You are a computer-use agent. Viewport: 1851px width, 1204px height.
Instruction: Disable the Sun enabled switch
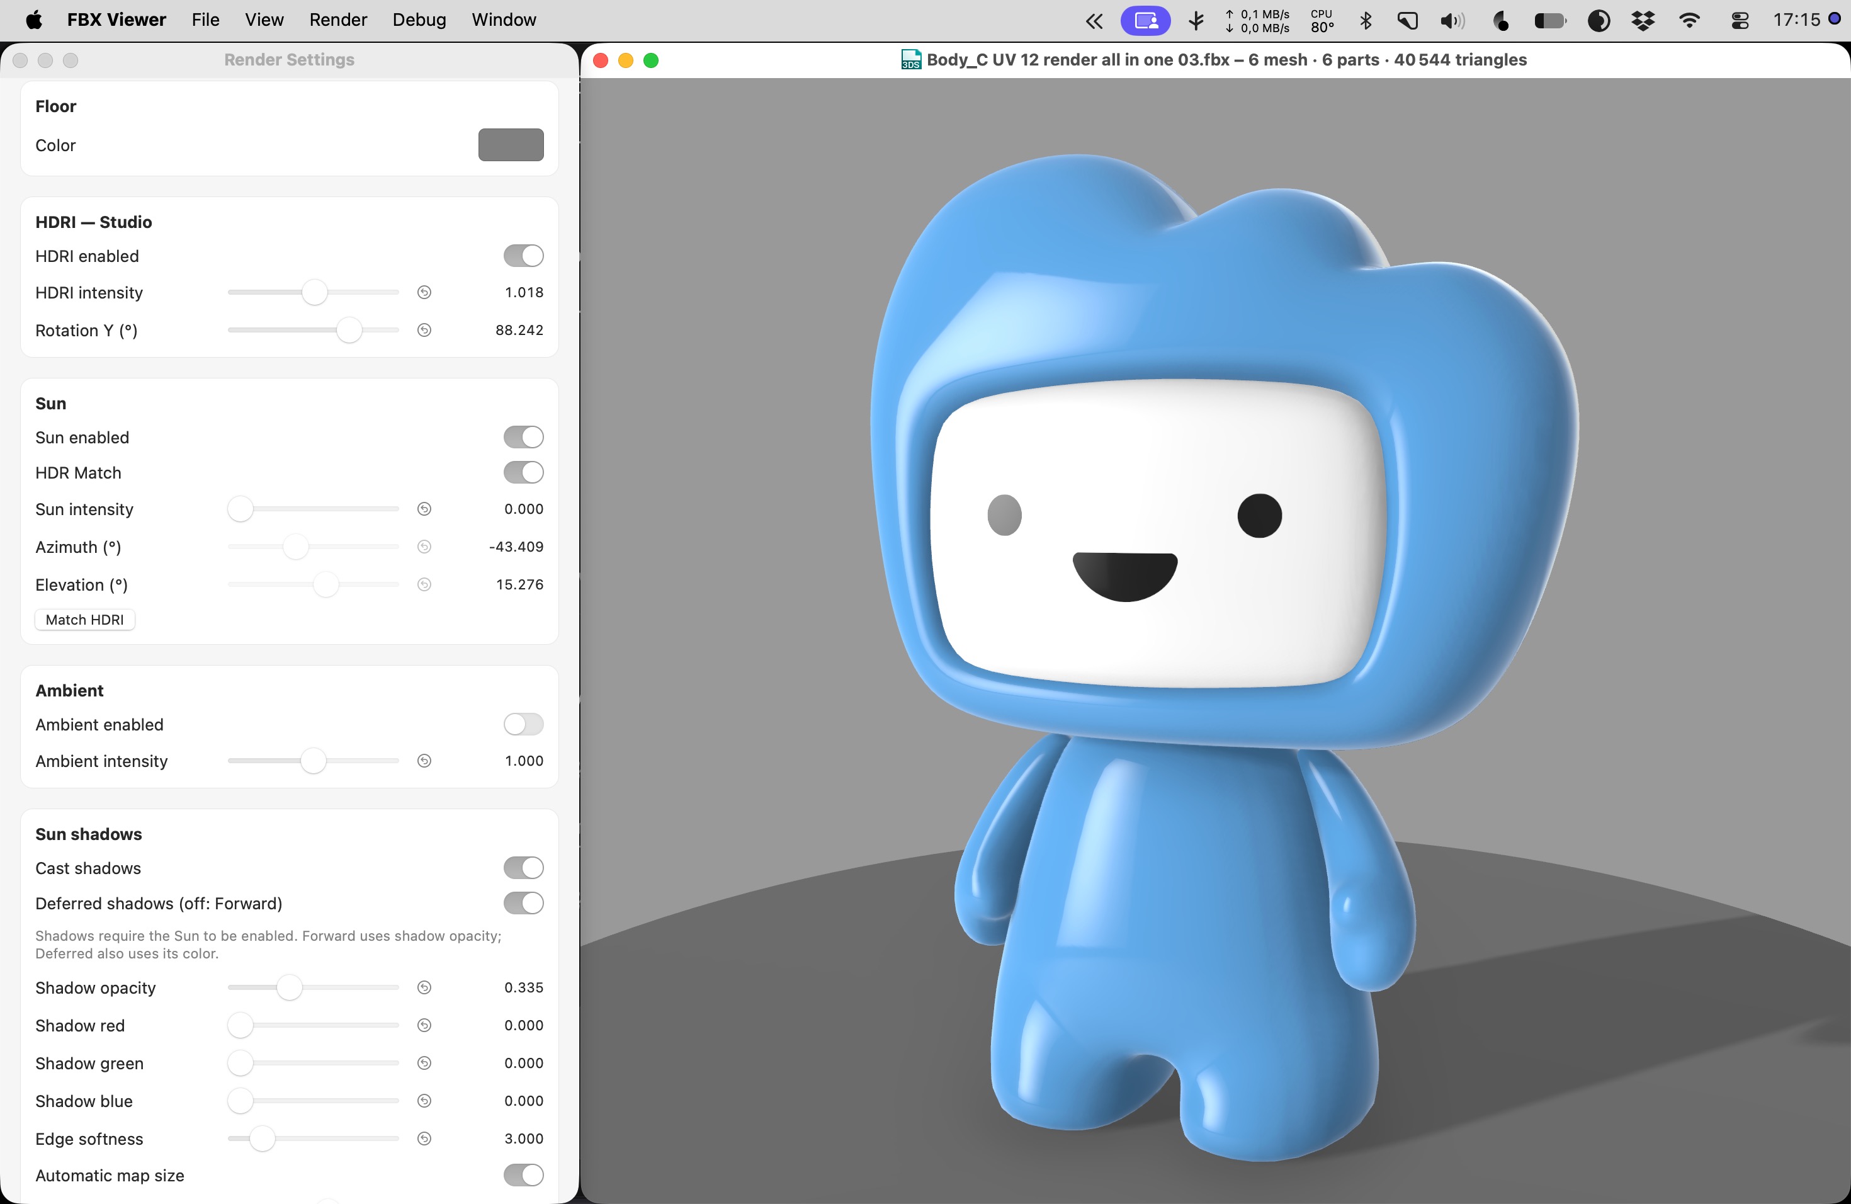pyautogui.click(x=523, y=437)
